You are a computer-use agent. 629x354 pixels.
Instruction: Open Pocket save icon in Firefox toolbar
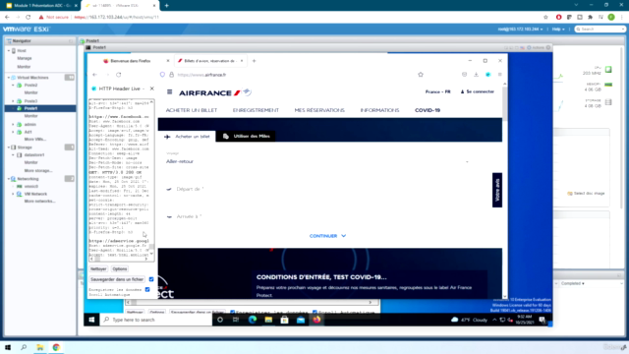[465, 75]
